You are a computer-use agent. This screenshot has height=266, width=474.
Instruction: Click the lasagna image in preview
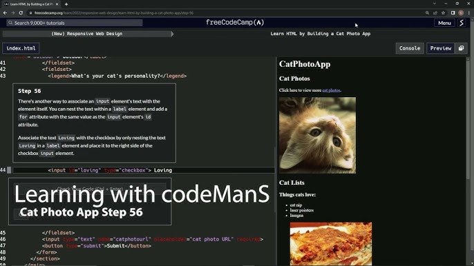pyautogui.click(x=331, y=244)
